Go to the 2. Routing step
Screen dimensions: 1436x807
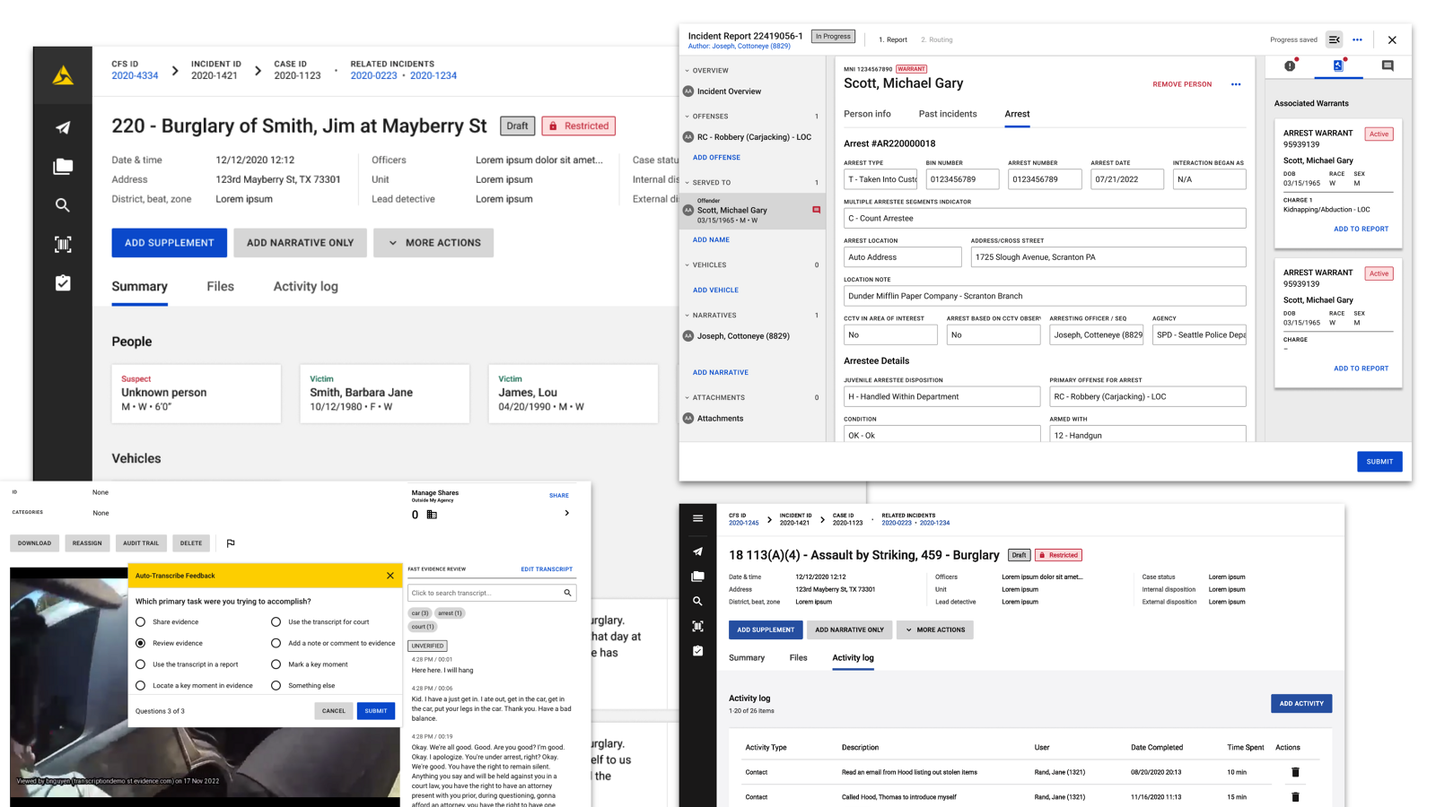tap(936, 39)
